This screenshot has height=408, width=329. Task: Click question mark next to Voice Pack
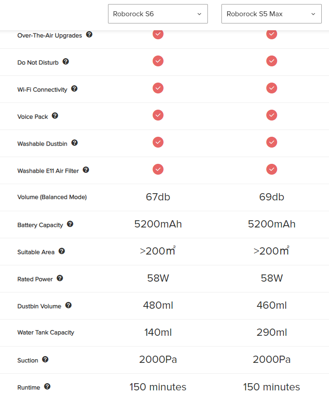pyautogui.click(x=55, y=116)
